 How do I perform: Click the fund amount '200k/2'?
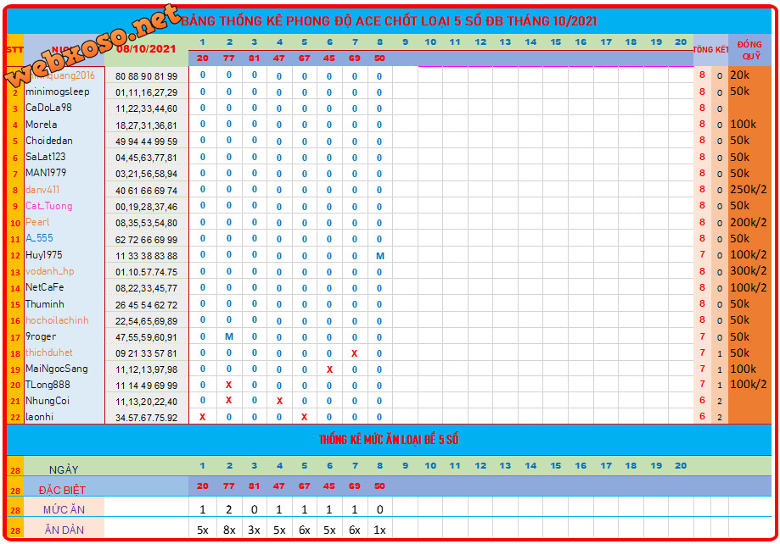pyautogui.click(x=749, y=222)
